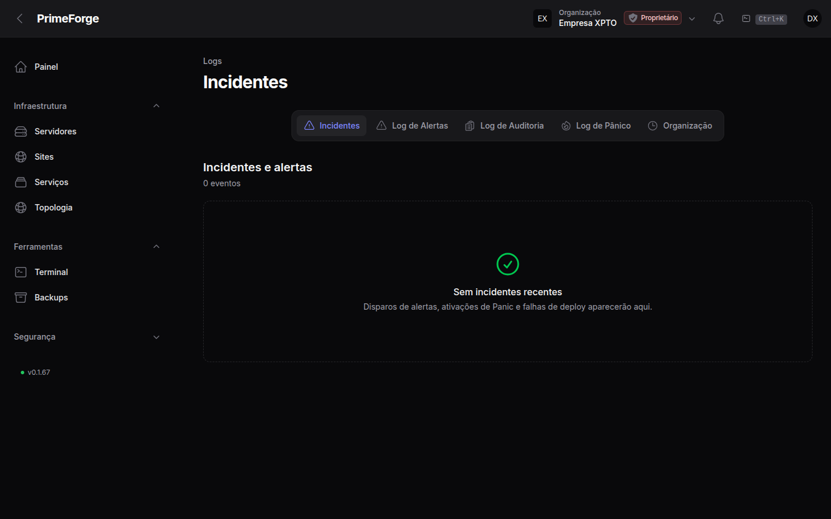Click the EX organization avatar

click(542, 18)
